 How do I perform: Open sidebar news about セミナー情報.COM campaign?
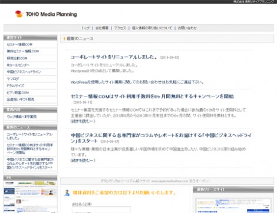pyautogui.click(x=29, y=149)
